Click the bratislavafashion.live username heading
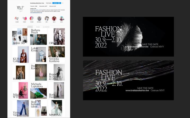This screenshot has width=190, height=118. point(37,3)
